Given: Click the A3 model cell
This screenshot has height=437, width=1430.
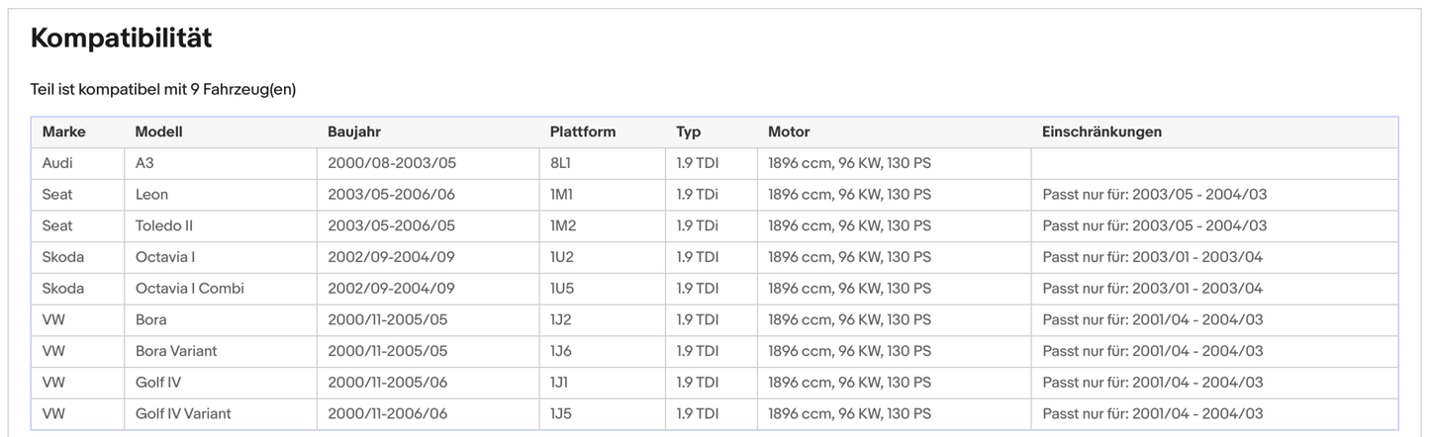Looking at the screenshot, I should (x=144, y=163).
